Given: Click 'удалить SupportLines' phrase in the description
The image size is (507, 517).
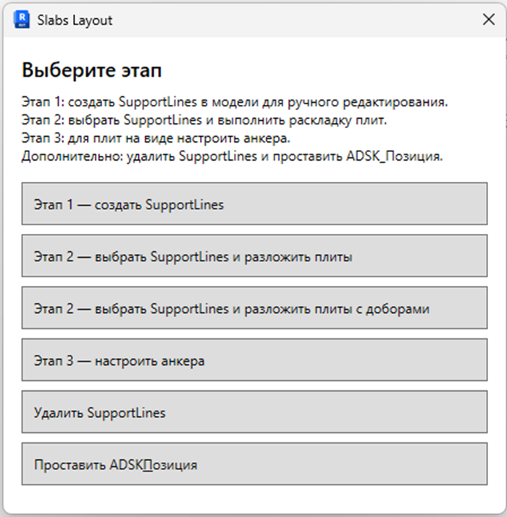Looking at the screenshot, I should 192,156.
